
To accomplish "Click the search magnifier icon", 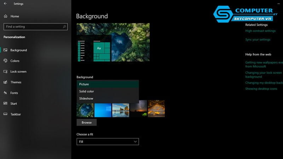I will pyautogui.click(x=64, y=27).
